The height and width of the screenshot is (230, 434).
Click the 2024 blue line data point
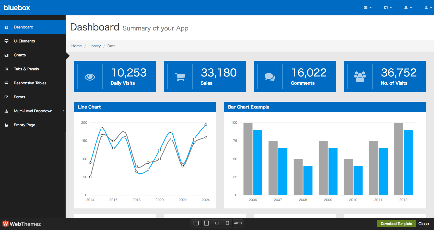click(x=206, y=125)
